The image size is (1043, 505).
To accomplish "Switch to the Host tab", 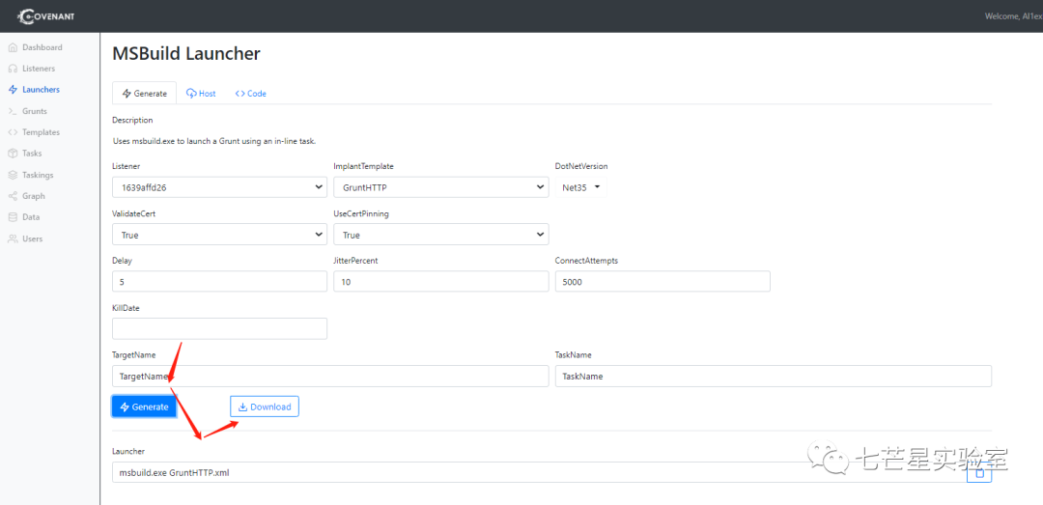I will (x=201, y=94).
